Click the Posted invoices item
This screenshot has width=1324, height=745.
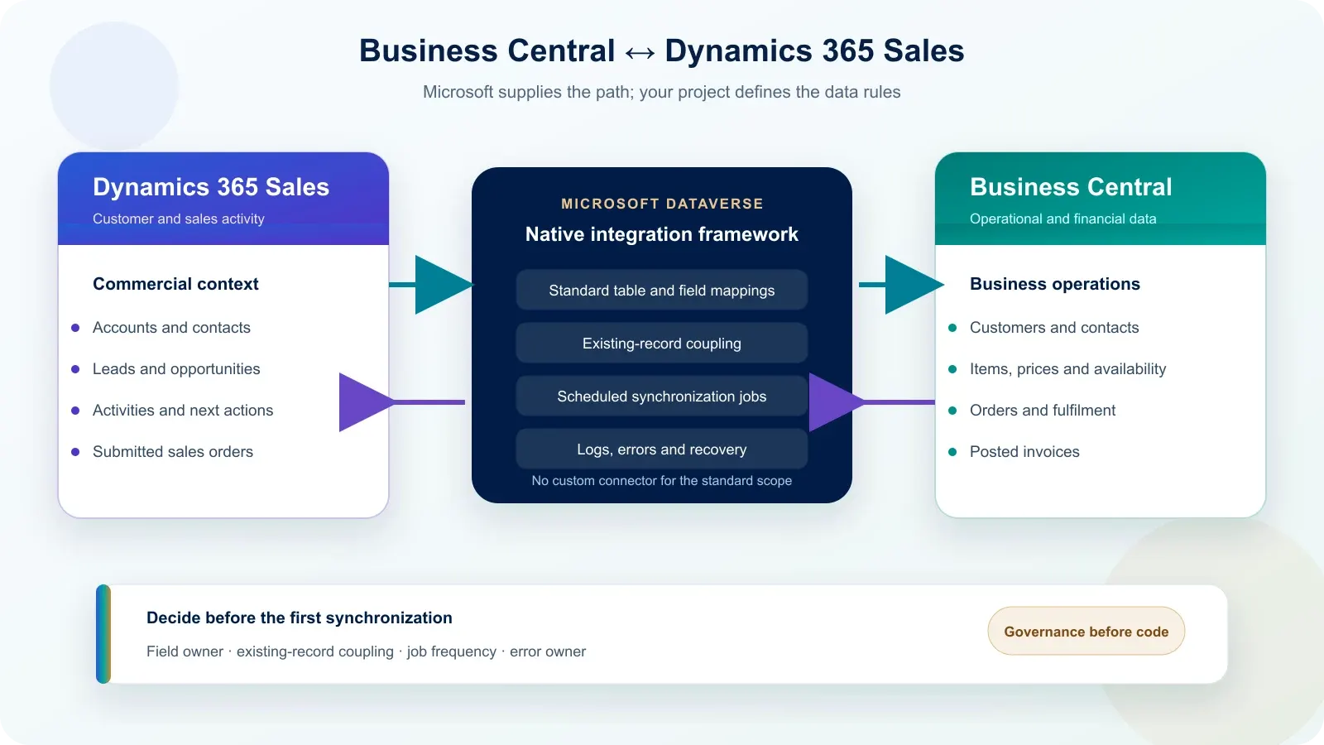1024,452
